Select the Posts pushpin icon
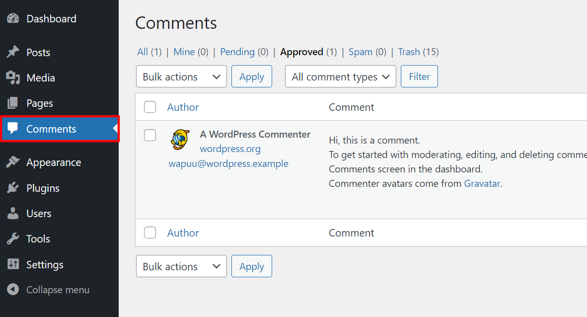This screenshot has height=317, width=587. coord(12,52)
